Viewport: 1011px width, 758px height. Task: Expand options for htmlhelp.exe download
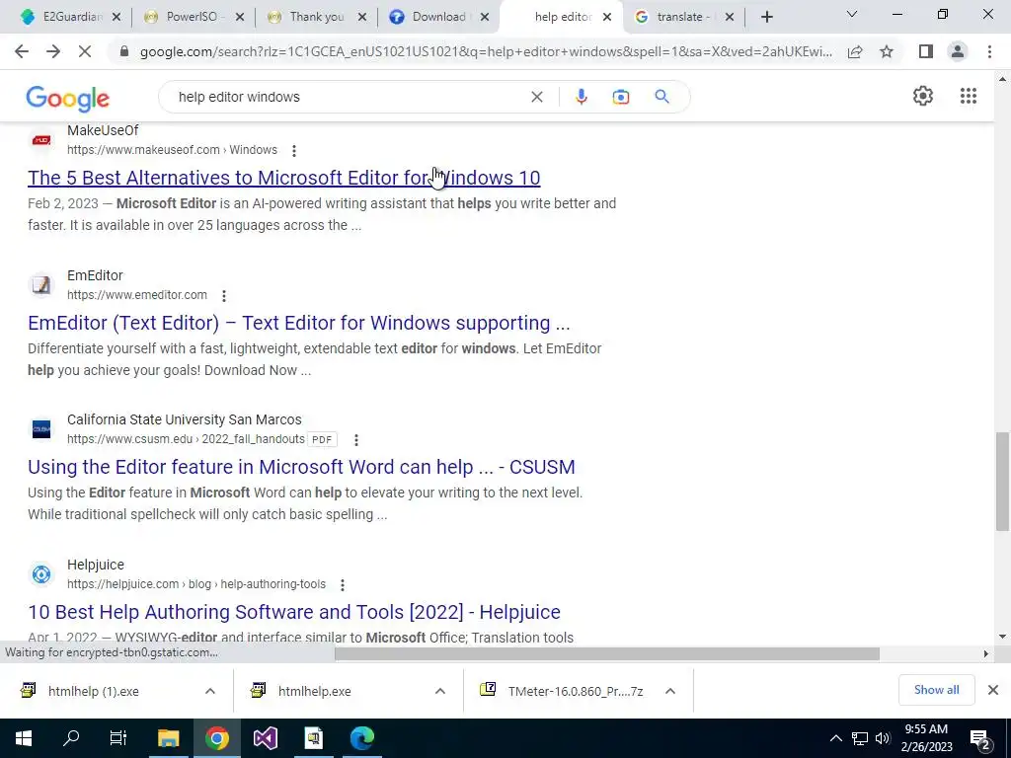tap(439, 691)
